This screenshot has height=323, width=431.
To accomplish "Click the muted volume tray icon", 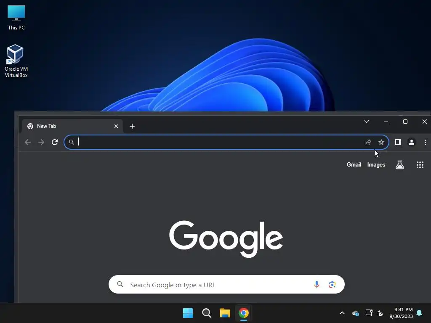I will (380, 313).
